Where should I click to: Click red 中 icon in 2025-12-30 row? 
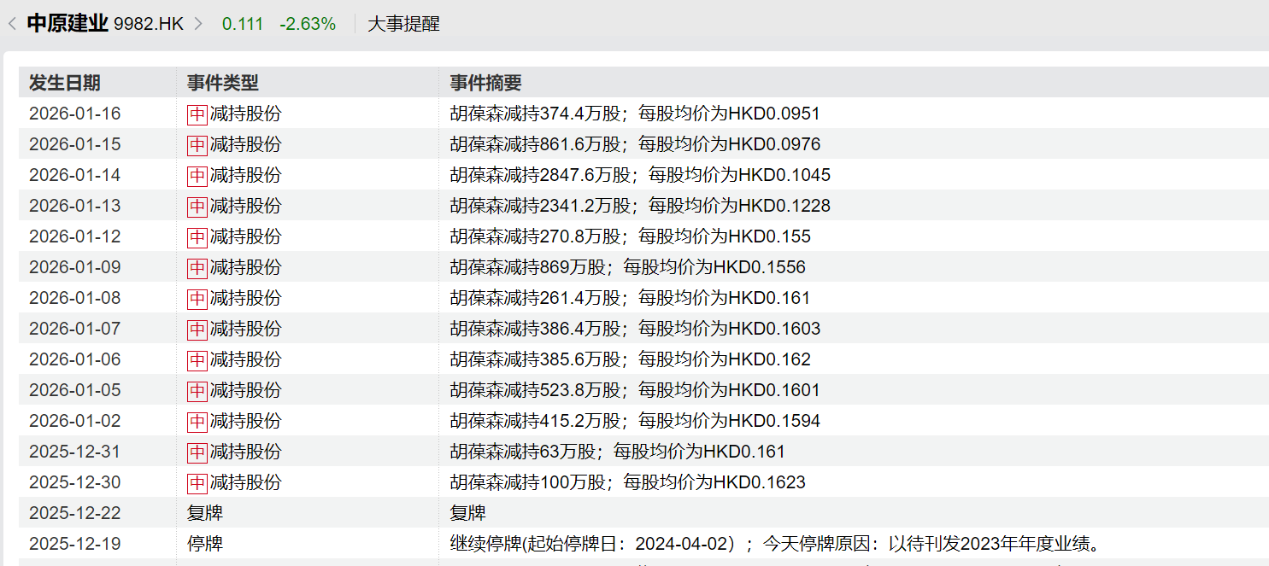197,482
